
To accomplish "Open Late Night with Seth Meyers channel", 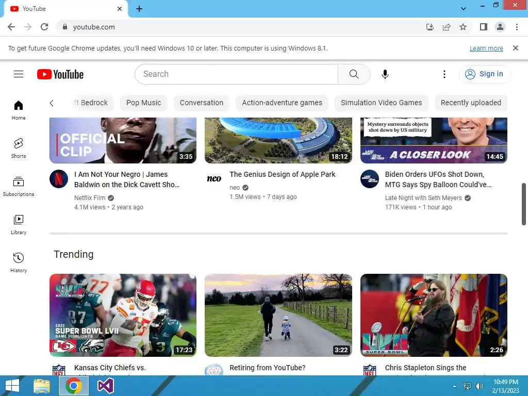I will coord(423,198).
